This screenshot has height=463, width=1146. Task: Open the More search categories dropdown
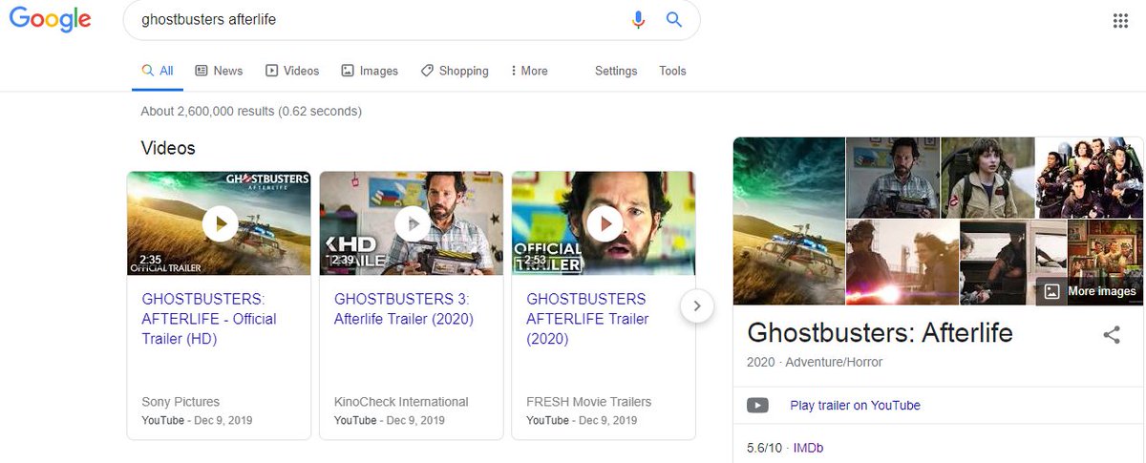[529, 71]
